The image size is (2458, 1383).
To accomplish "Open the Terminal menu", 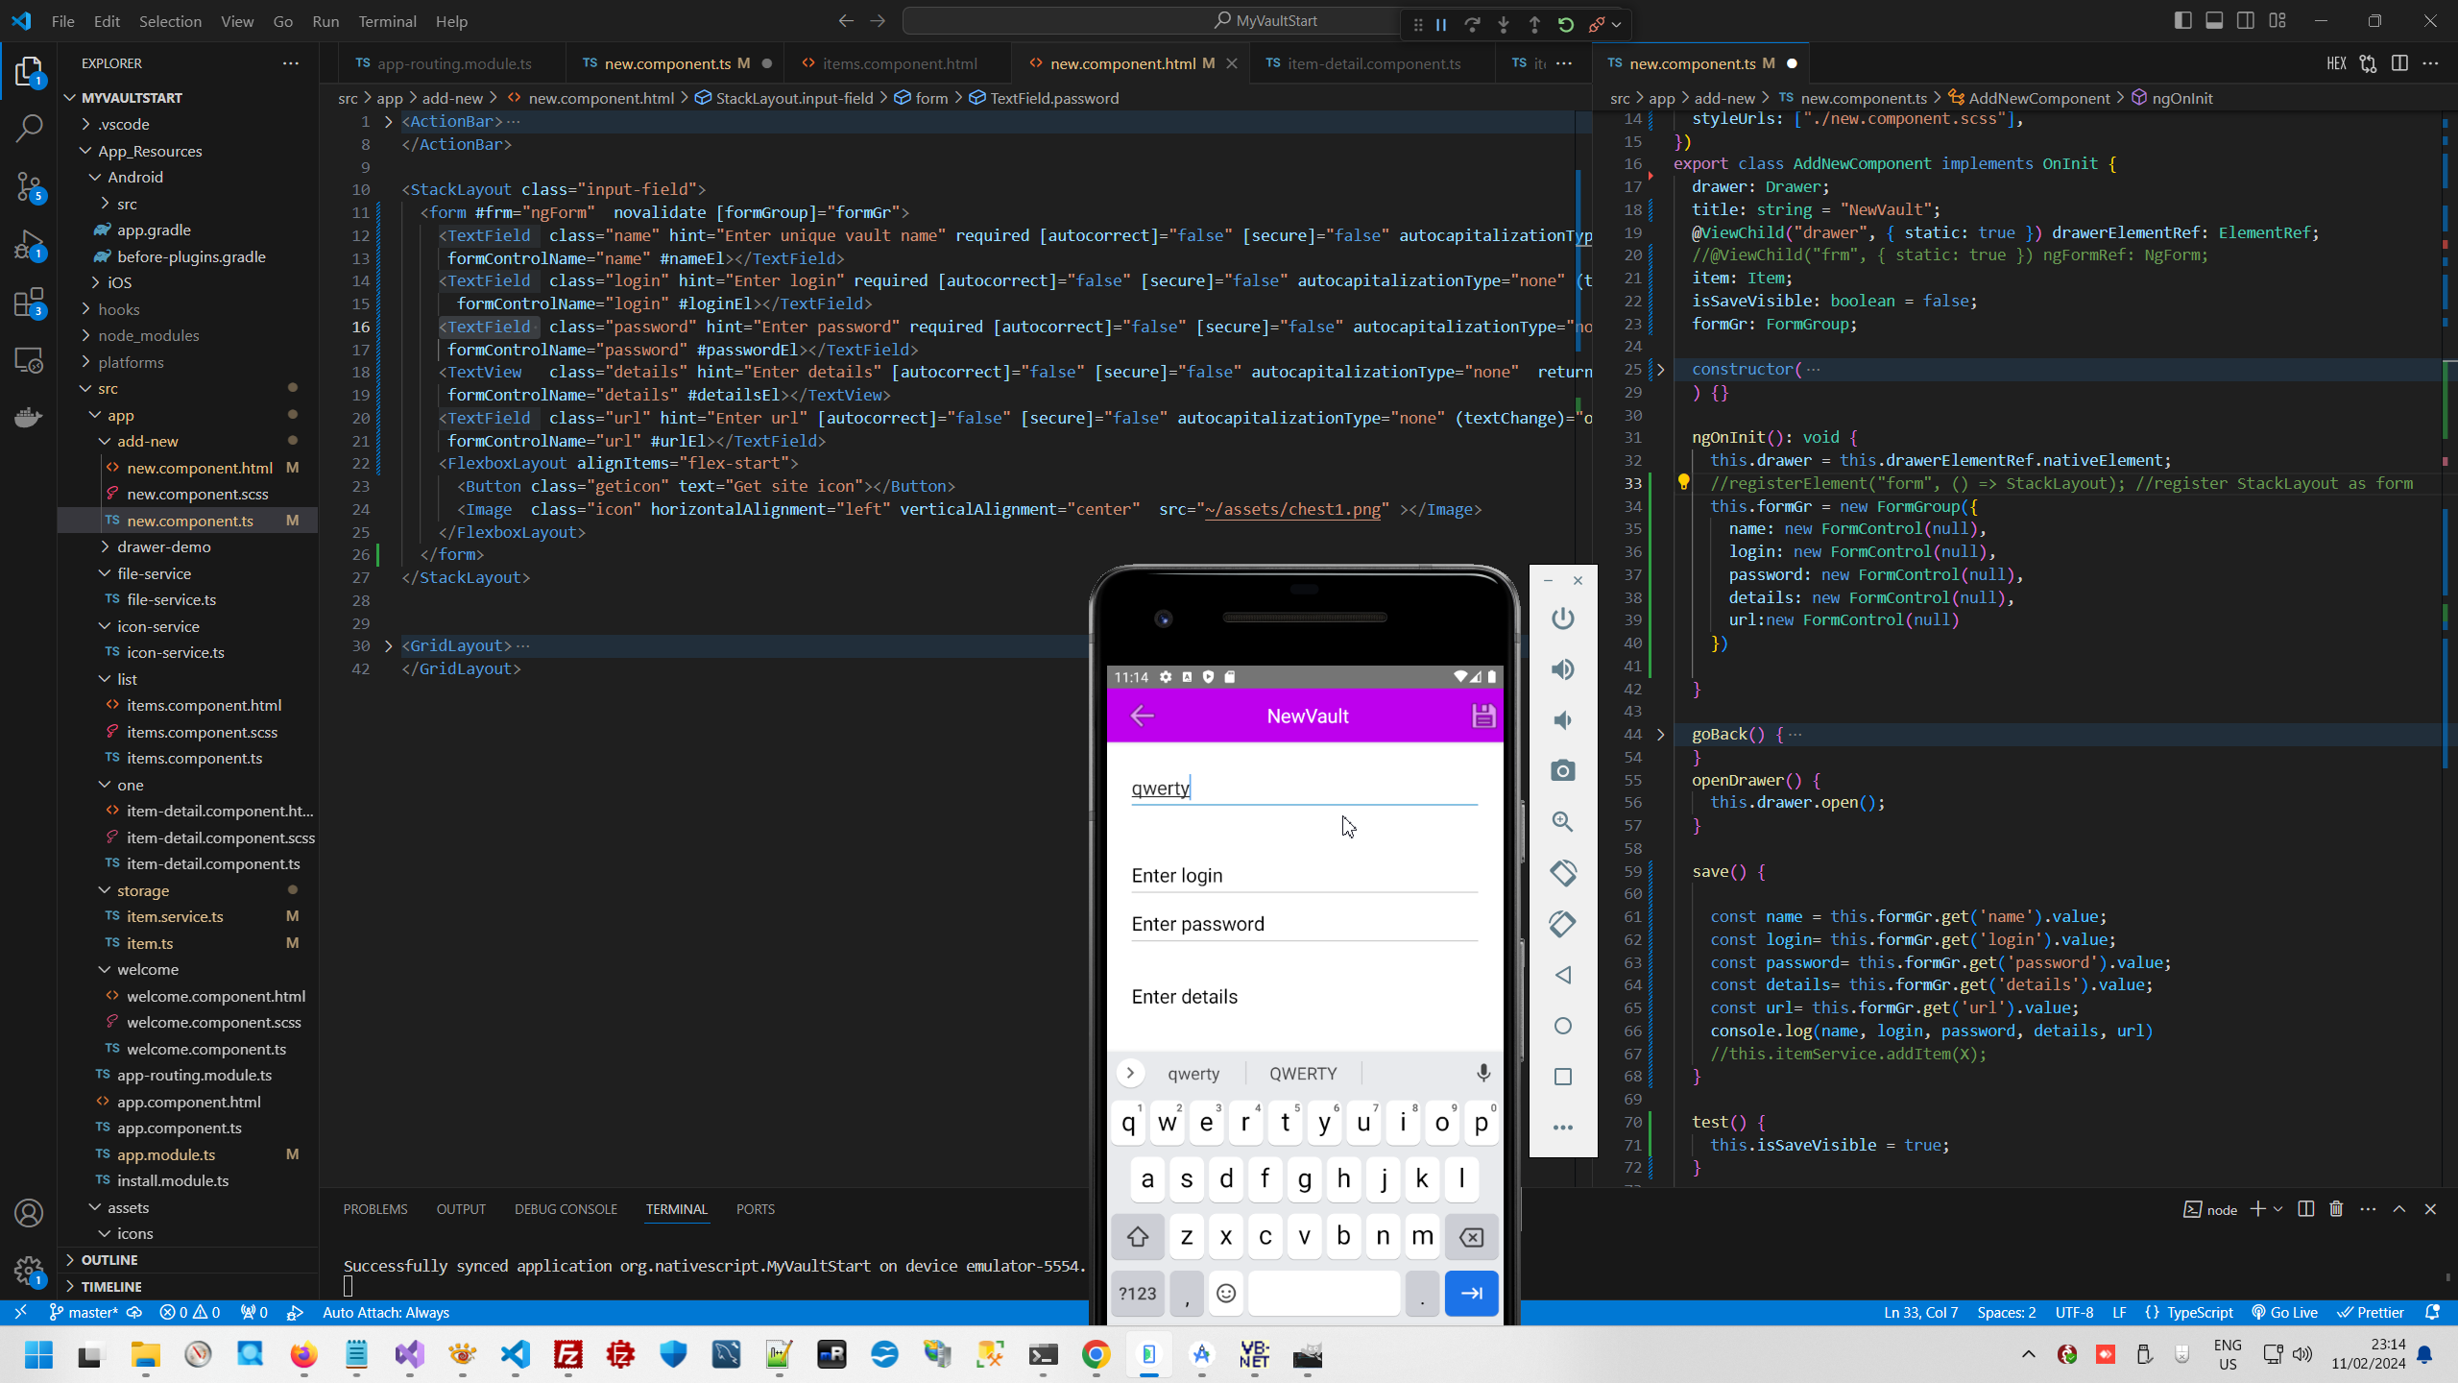I will tap(387, 21).
